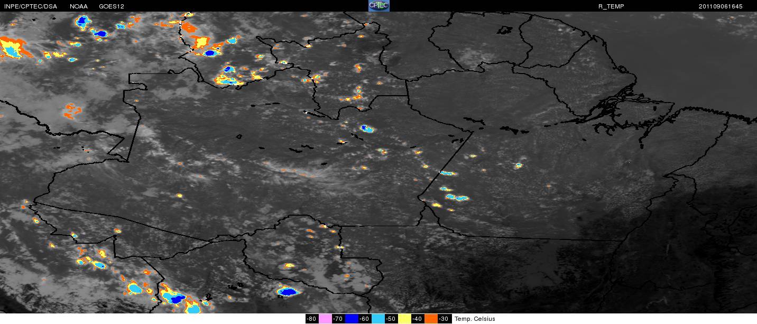Viewport: 757px width, 324px height.
Task: Pick the yellow swatch in temperature legend
Action: pyautogui.click(x=404, y=319)
